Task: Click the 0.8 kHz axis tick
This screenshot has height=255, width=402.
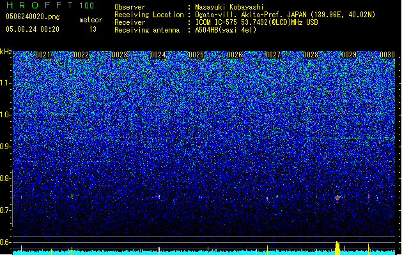Action: [x=6, y=178]
